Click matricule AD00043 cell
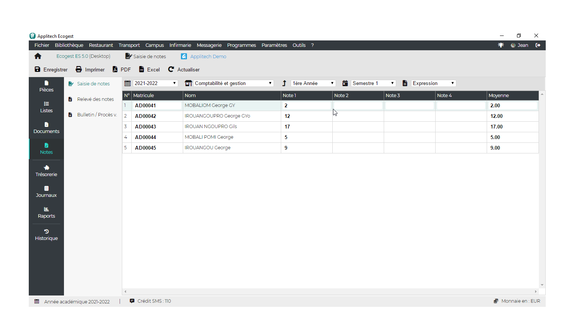The height and width of the screenshot is (328, 576). pos(157,127)
